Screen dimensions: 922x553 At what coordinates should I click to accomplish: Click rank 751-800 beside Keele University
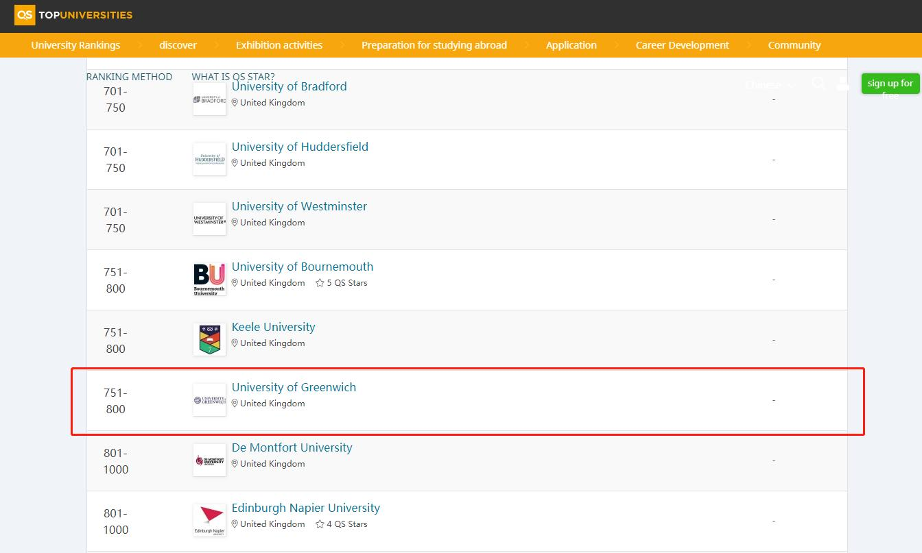(115, 341)
